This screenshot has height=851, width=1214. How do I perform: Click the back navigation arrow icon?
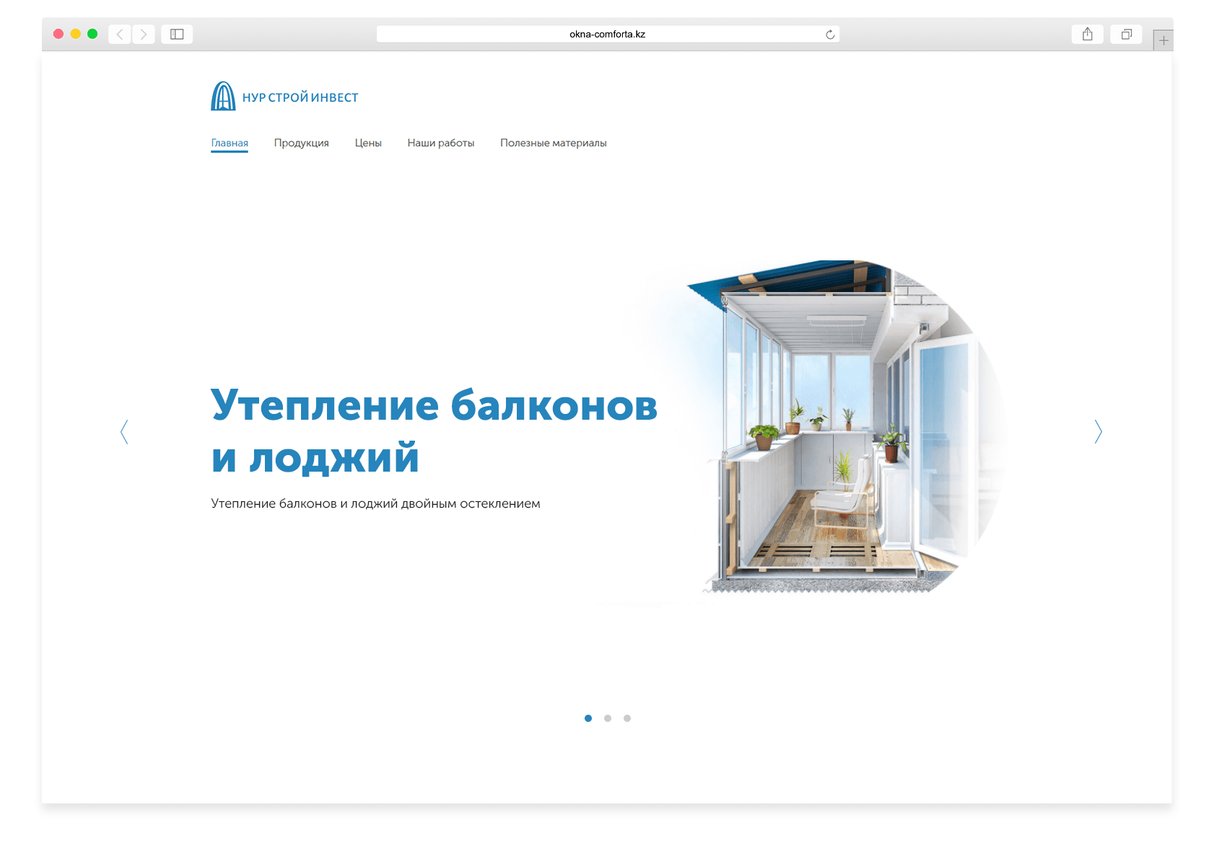point(119,33)
